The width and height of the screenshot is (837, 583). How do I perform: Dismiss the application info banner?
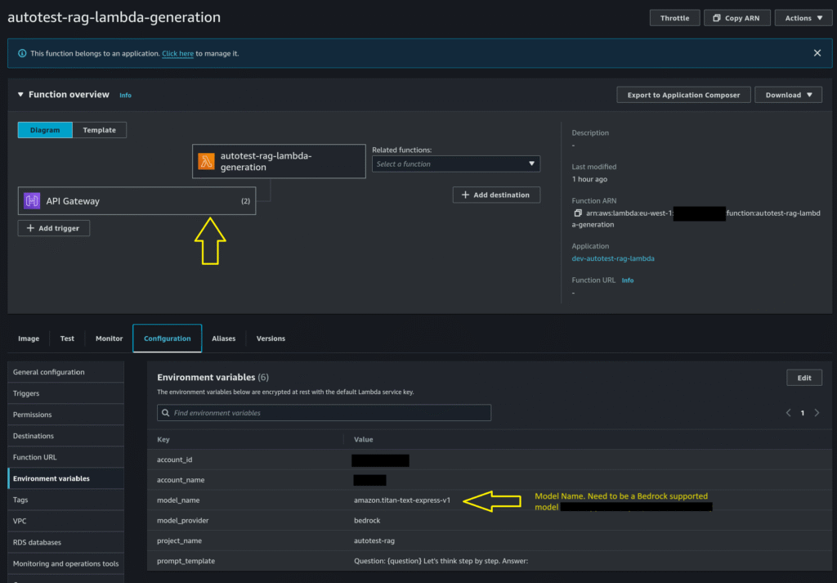point(817,53)
